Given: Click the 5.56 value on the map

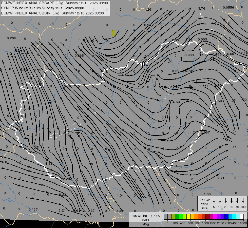Looking at the screenshot, I should coord(24,69).
